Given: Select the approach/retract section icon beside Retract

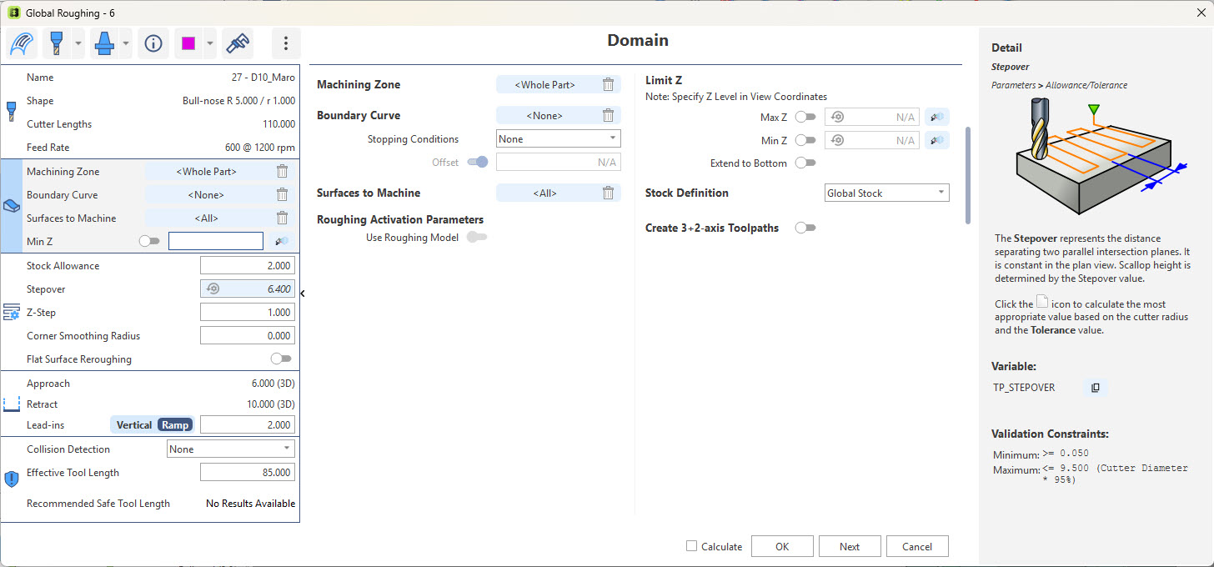Looking at the screenshot, I should click(x=12, y=404).
